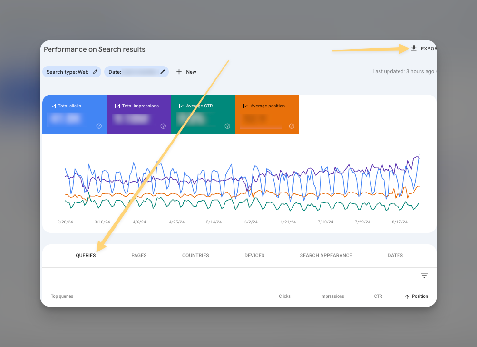Edit the Date filter pencil icon
The height and width of the screenshot is (347, 477).
click(163, 72)
